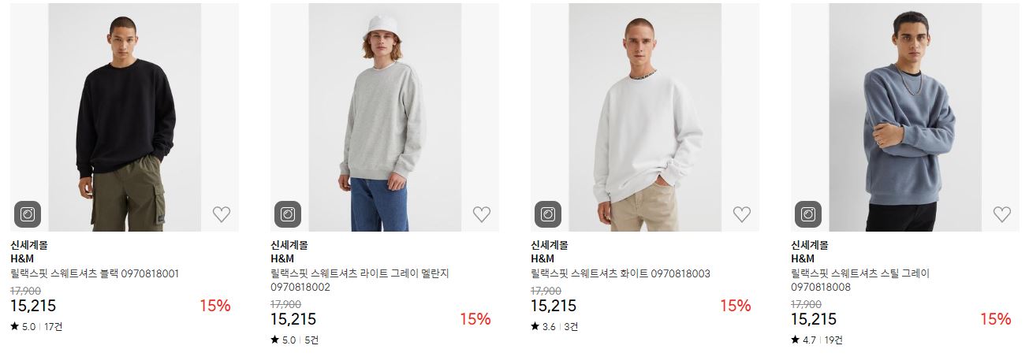Like the black sweatshirt with heart icon
This screenshot has width=1029, height=364.
222,214
